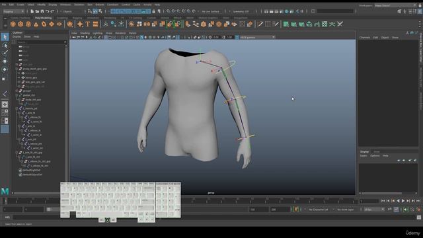Toggle playback looping mode
The height and width of the screenshot is (238, 423).
coord(389,210)
